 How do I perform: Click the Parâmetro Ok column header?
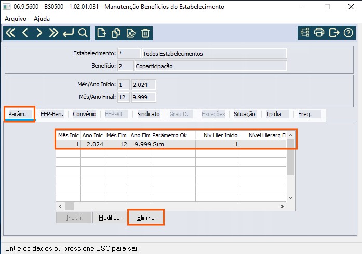point(173,135)
